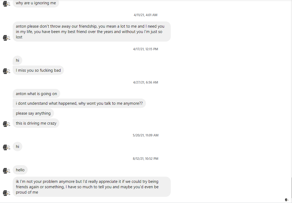Click the 'hi' bubble under 4/17/21 timestamp
Screen dimensions: 292x203
pos(17,60)
